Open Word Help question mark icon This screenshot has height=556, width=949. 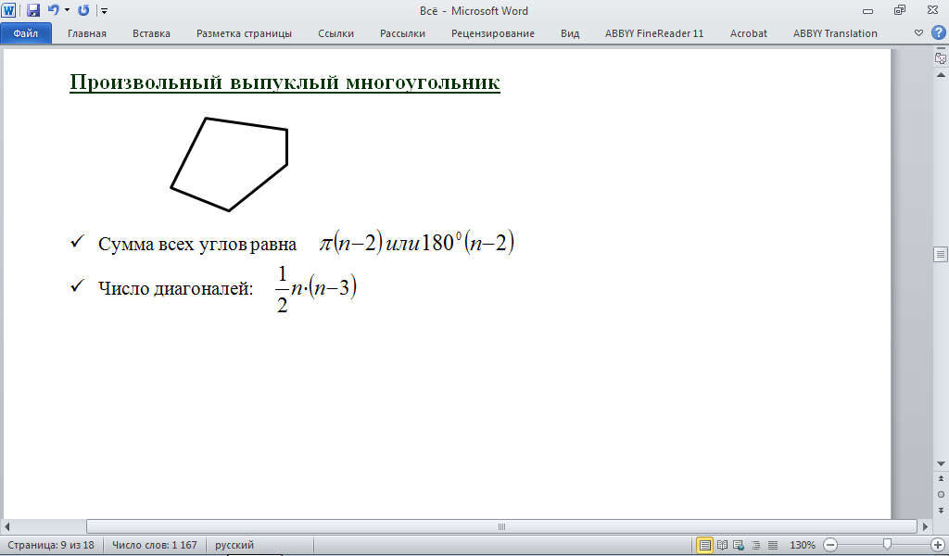(x=938, y=32)
